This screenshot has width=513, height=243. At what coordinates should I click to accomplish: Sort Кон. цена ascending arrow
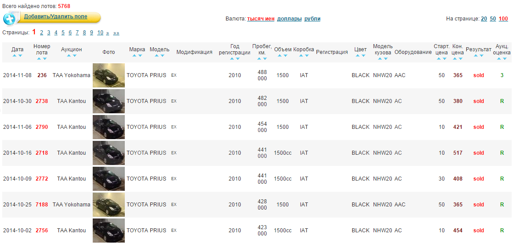[x=455, y=58]
